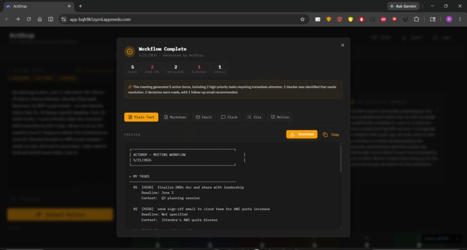Close the Workflow Complete dialog

(x=342, y=45)
